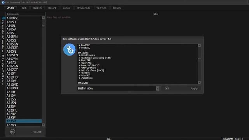Click model list scroll up arrow
The height and width of the screenshot is (140, 249).
point(43,18)
